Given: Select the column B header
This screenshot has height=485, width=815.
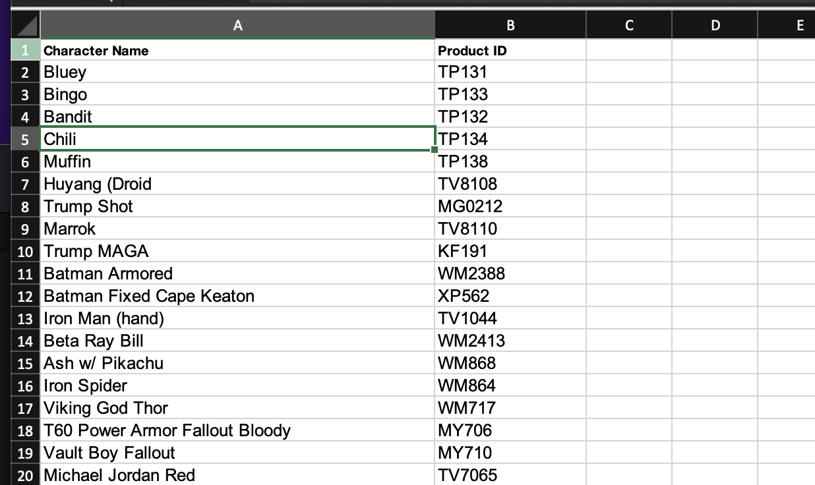Looking at the screenshot, I should point(510,24).
